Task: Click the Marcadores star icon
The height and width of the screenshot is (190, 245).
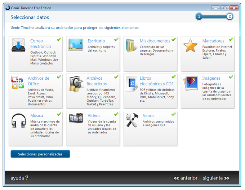Action: (x=190, y=45)
